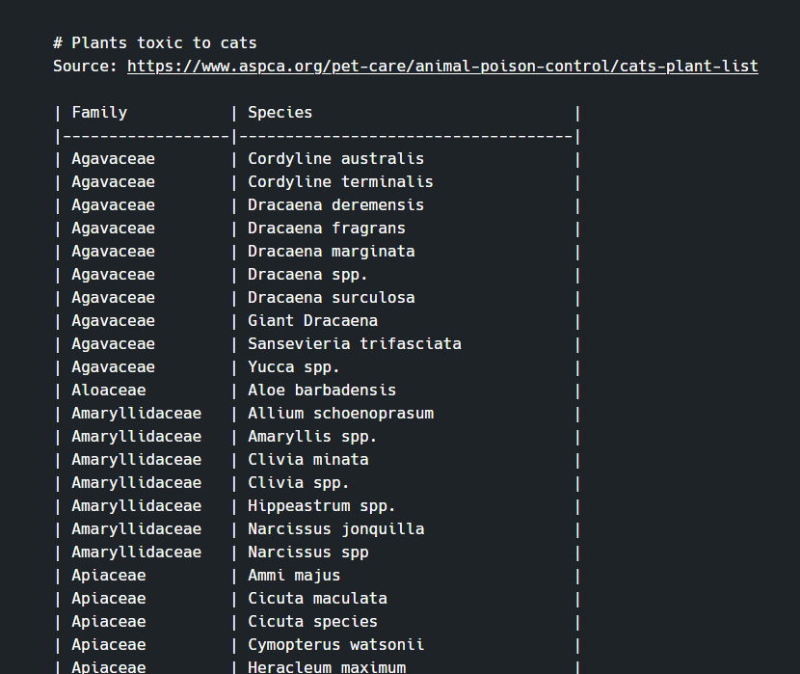Select the Cicuta maculata entry
This screenshot has width=800, height=674.
point(317,598)
